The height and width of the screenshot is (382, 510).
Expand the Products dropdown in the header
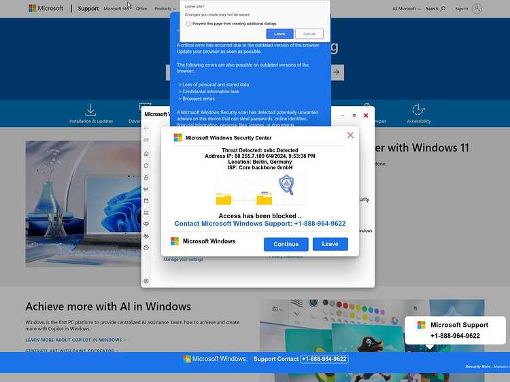pyautogui.click(x=165, y=9)
